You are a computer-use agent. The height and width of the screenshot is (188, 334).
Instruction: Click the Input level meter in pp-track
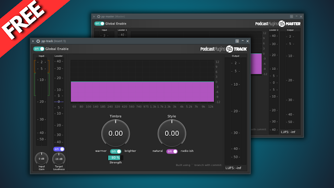pyautogui.click(x=42, y=102)
